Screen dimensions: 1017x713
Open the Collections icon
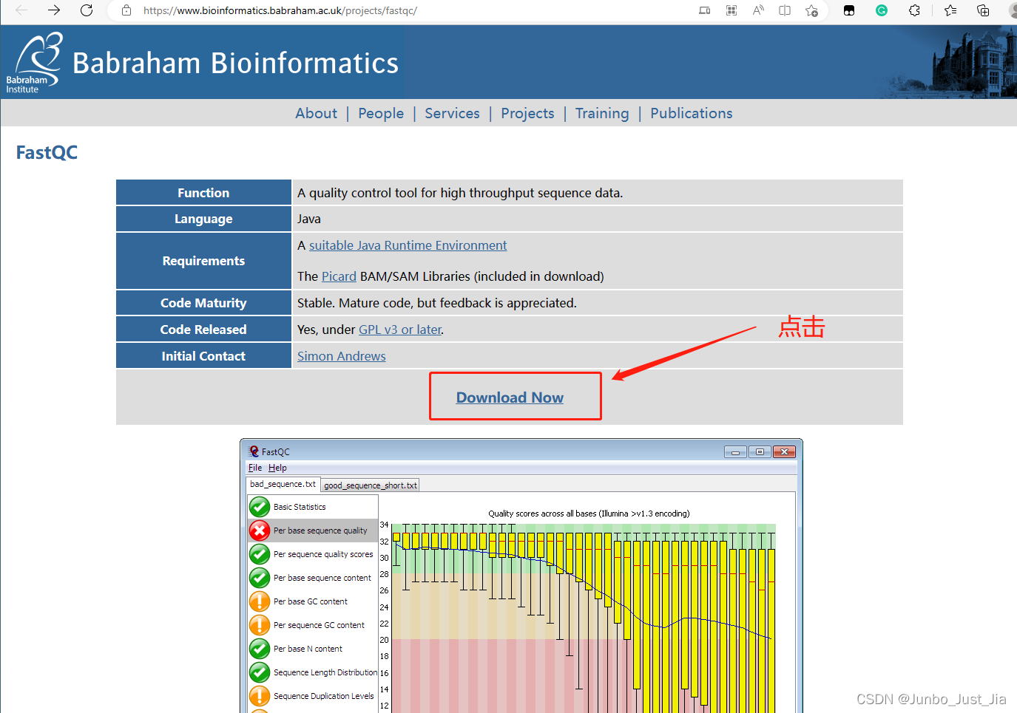[x=983, y=10]
